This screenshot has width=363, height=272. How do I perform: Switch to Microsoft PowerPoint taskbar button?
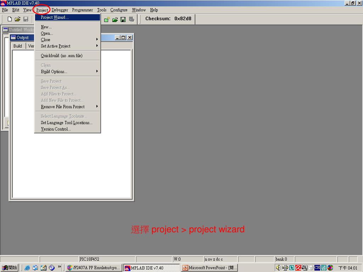coord(210,268)
